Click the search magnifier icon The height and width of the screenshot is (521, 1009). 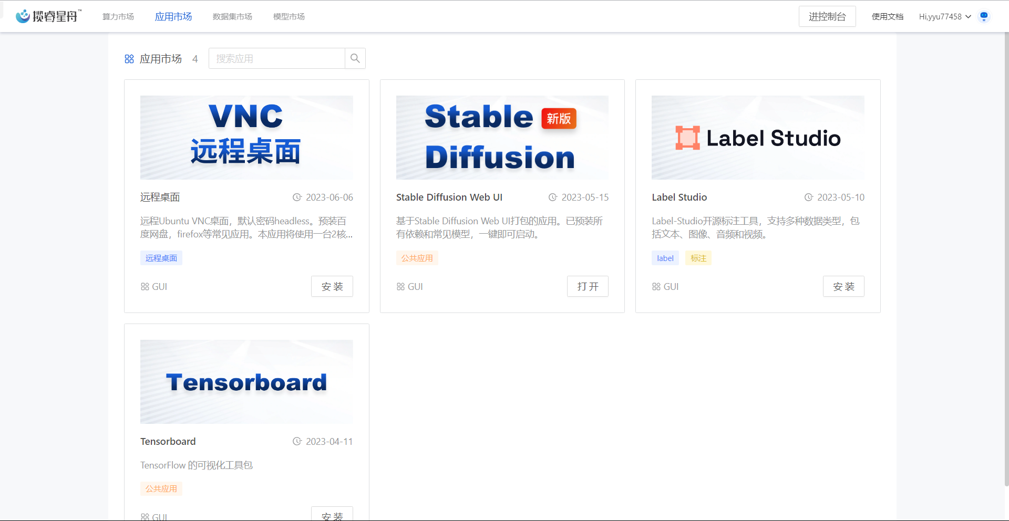pos(355,58)
